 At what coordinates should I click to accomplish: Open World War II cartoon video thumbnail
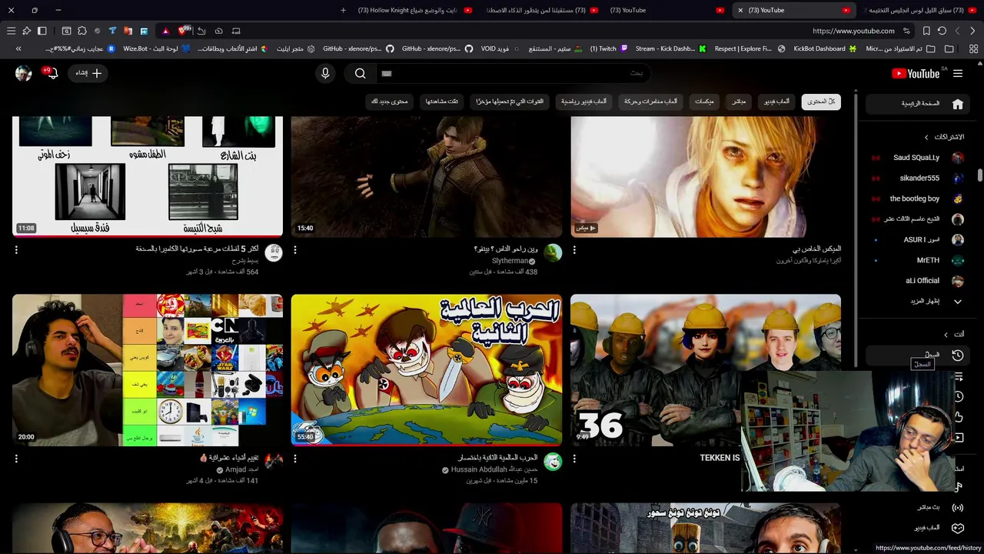pyautogui.click(x=427, y=370)
